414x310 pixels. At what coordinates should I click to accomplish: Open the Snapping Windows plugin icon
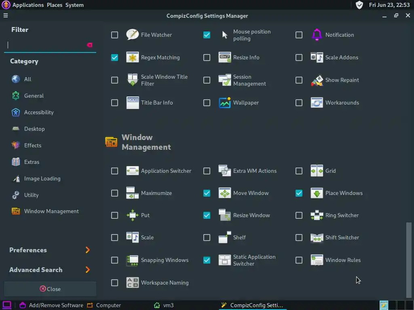(x=132, y=260)
